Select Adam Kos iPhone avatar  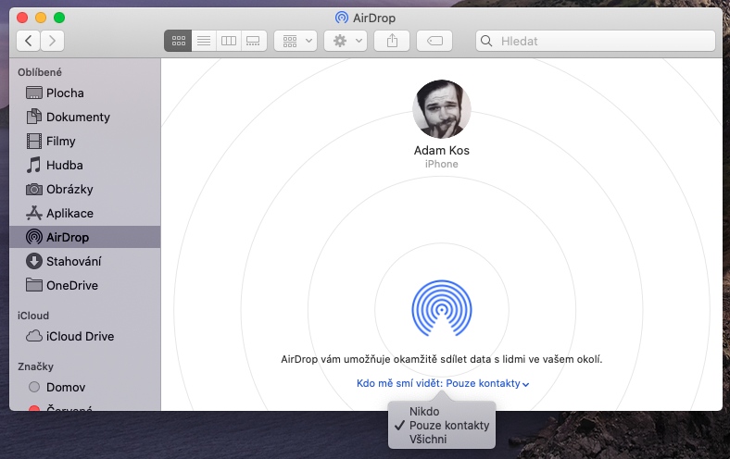441,109
